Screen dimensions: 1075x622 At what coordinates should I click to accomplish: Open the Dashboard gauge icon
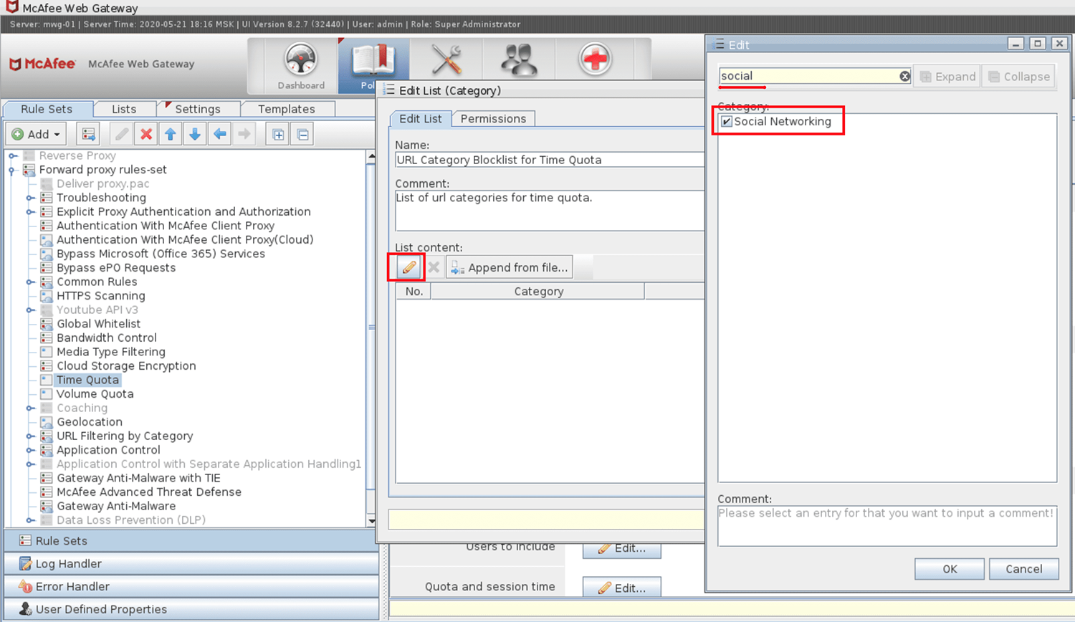(301, 60)
